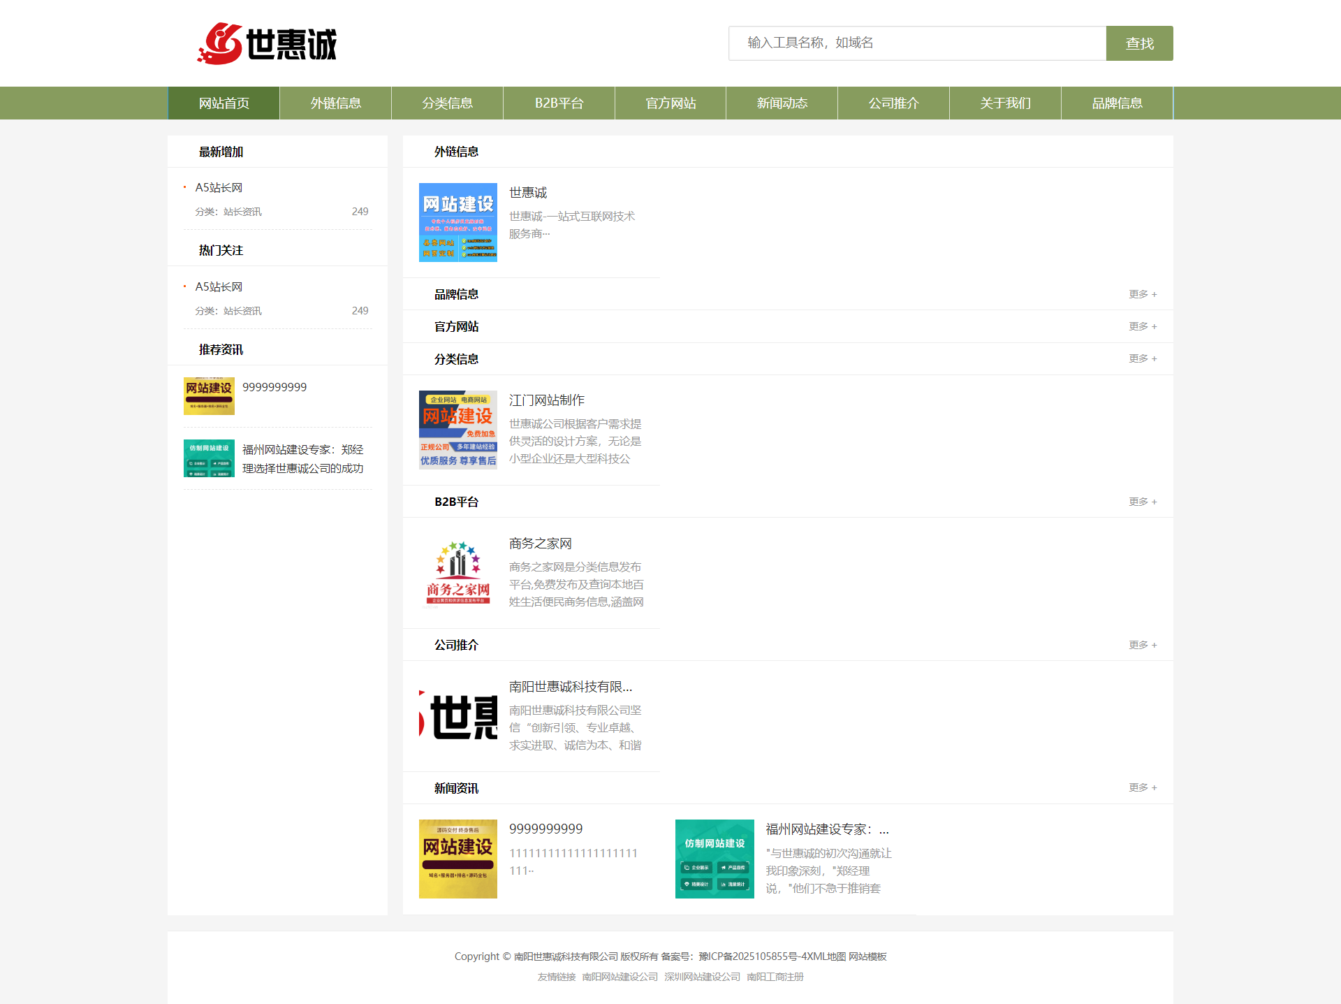Click the 江门网站制作 thumbnail image

coord(457,430)
